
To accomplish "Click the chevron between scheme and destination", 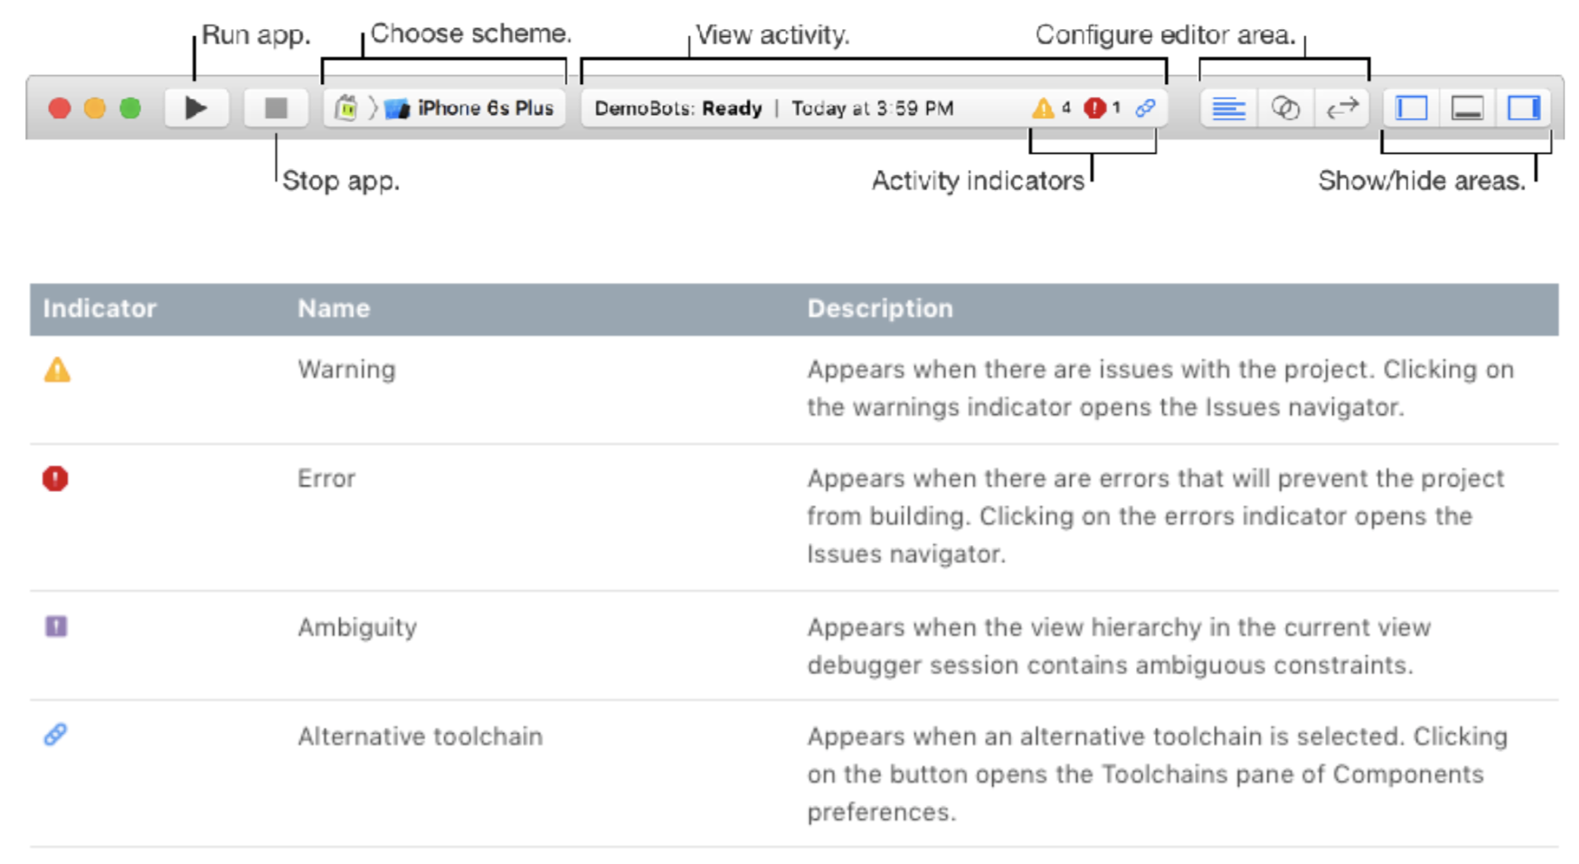I will point(373,108).
